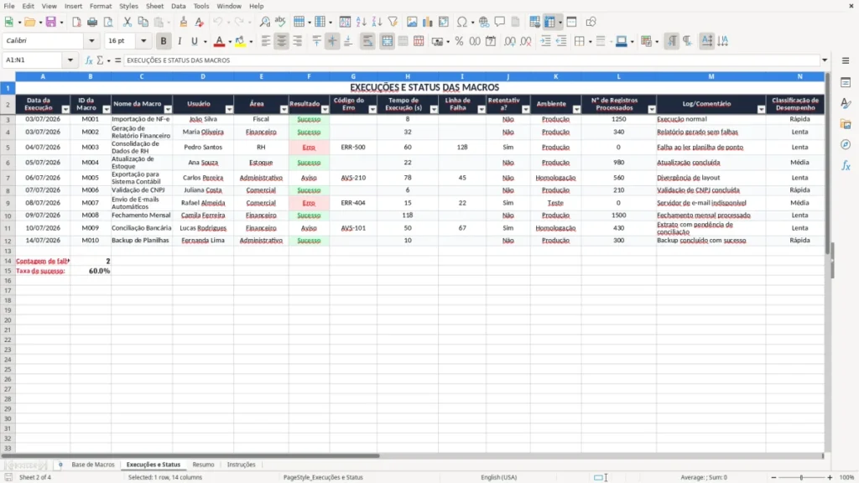Screen dimensions: 859x483
Task: Toggle Center Horizontally alignment
Action: [x=282, y=41]
